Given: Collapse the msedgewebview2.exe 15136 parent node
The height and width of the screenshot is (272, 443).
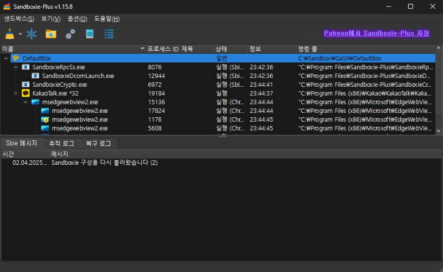Looking at the screenshot, I should (x=25, y=102).
